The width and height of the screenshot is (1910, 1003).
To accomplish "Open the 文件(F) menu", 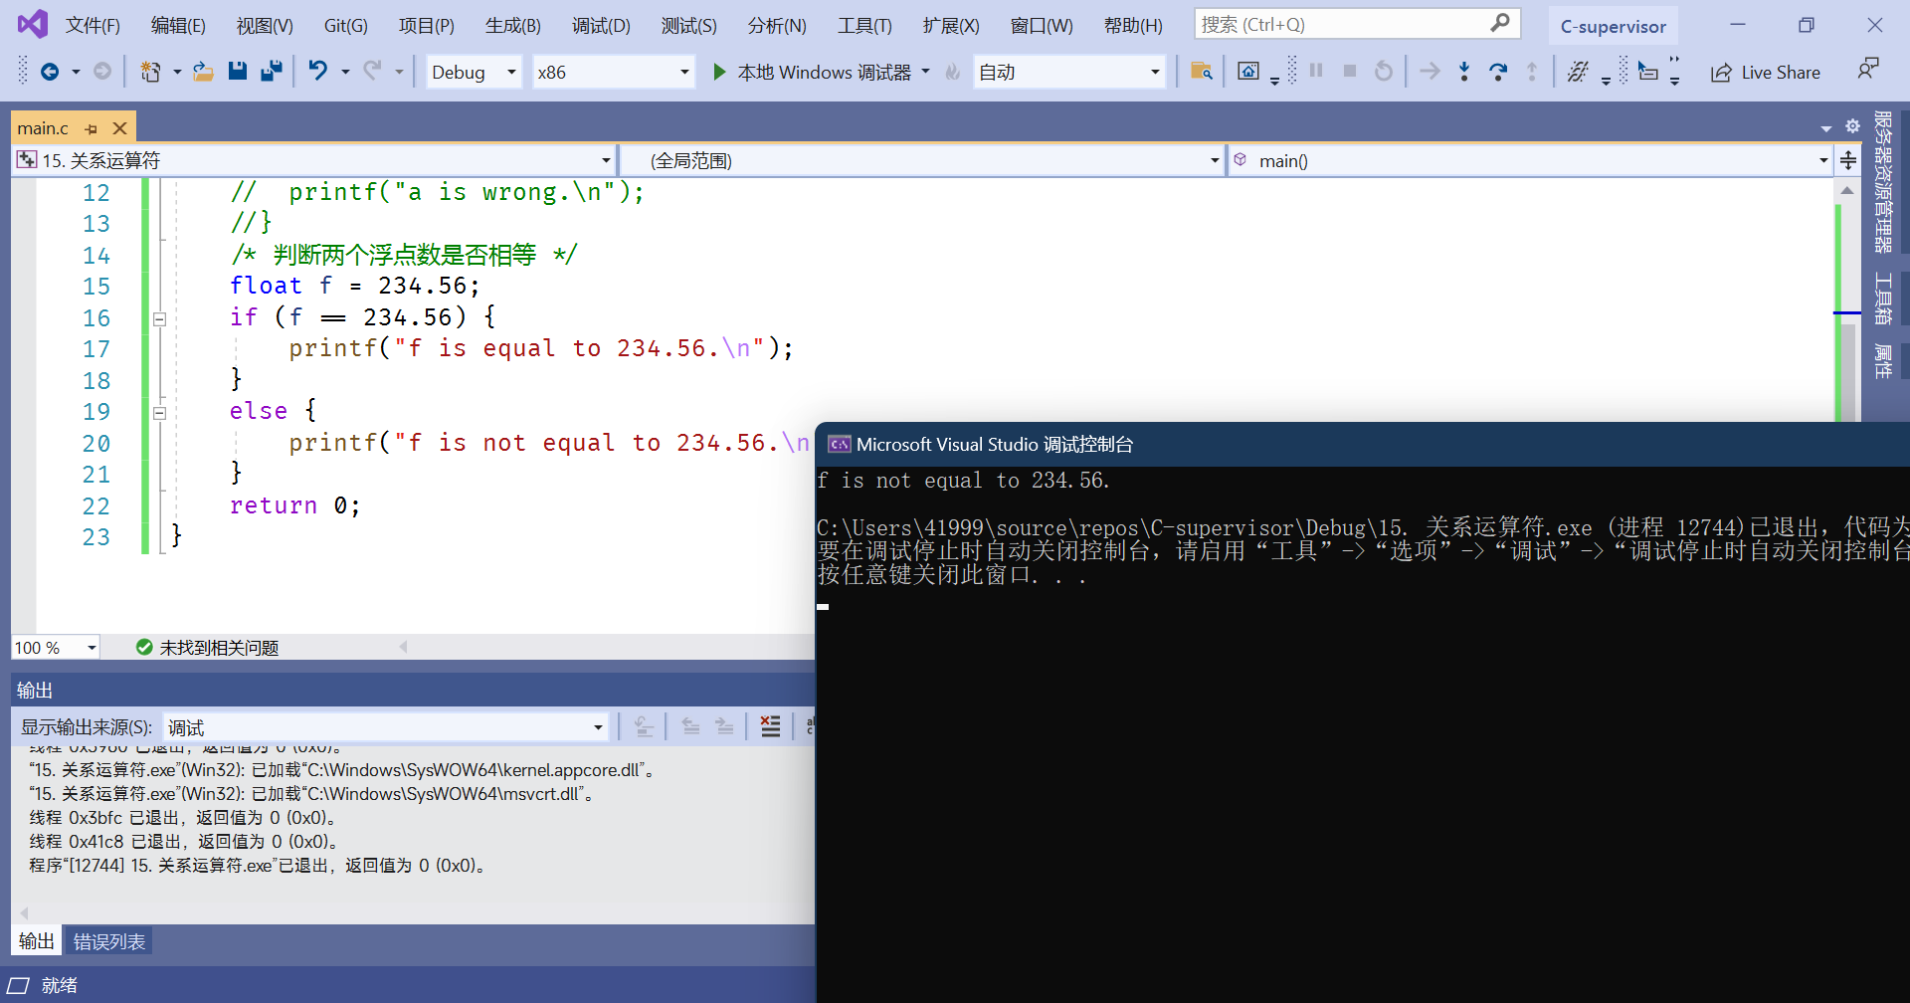I will click(93, 25).
